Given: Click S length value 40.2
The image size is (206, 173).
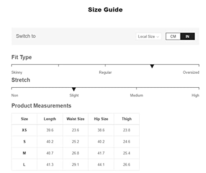Looking at the screenshot, I should click(x=50, y=142).
